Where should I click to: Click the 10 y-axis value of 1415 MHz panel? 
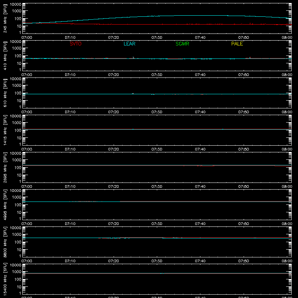[19, 138]
